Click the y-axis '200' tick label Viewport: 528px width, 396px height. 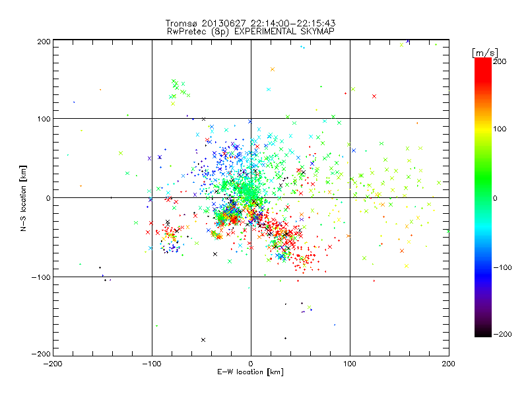click(x=44, y=42)
